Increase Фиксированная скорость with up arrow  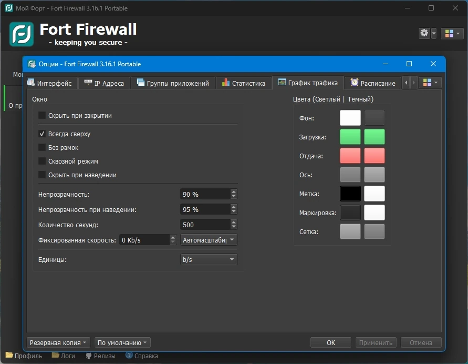click(173, 237)
